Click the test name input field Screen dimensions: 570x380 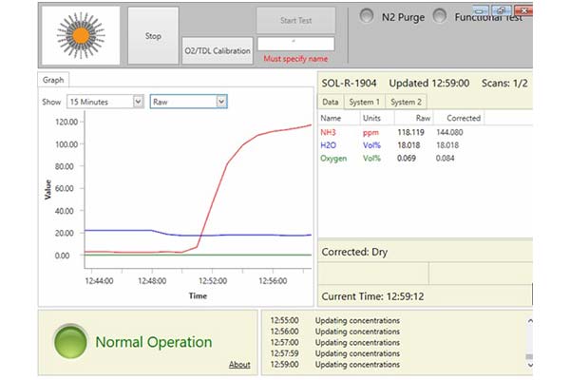point(295,43)
